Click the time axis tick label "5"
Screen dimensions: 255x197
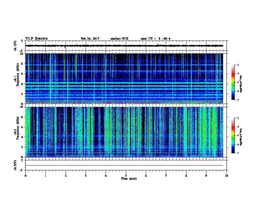point(126,176)
